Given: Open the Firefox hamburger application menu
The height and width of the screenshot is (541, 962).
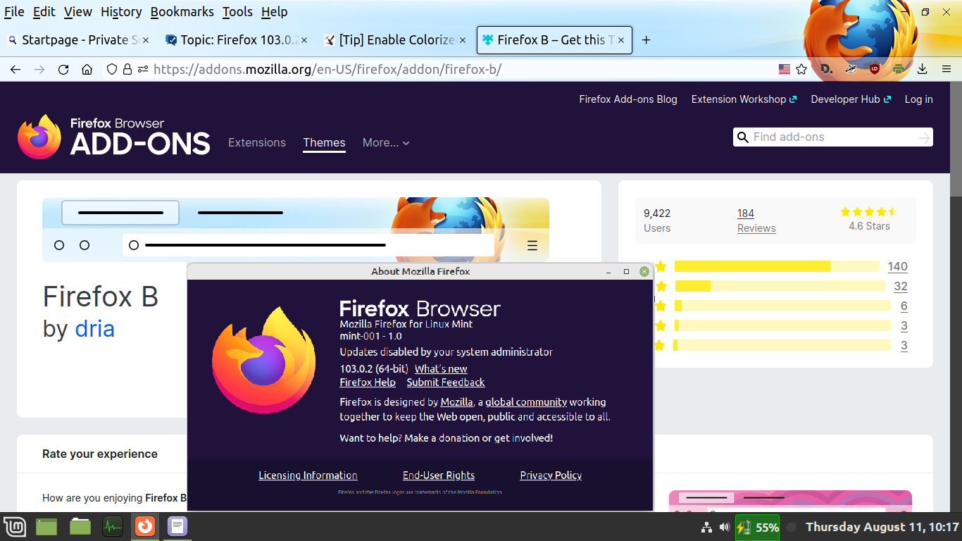Looking at the screenshot, I should [x=947, y=69].
